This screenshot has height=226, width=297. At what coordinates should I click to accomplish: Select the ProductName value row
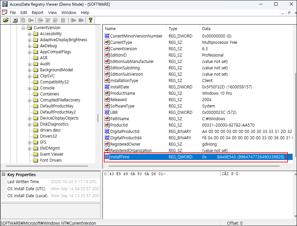(198, 93)
